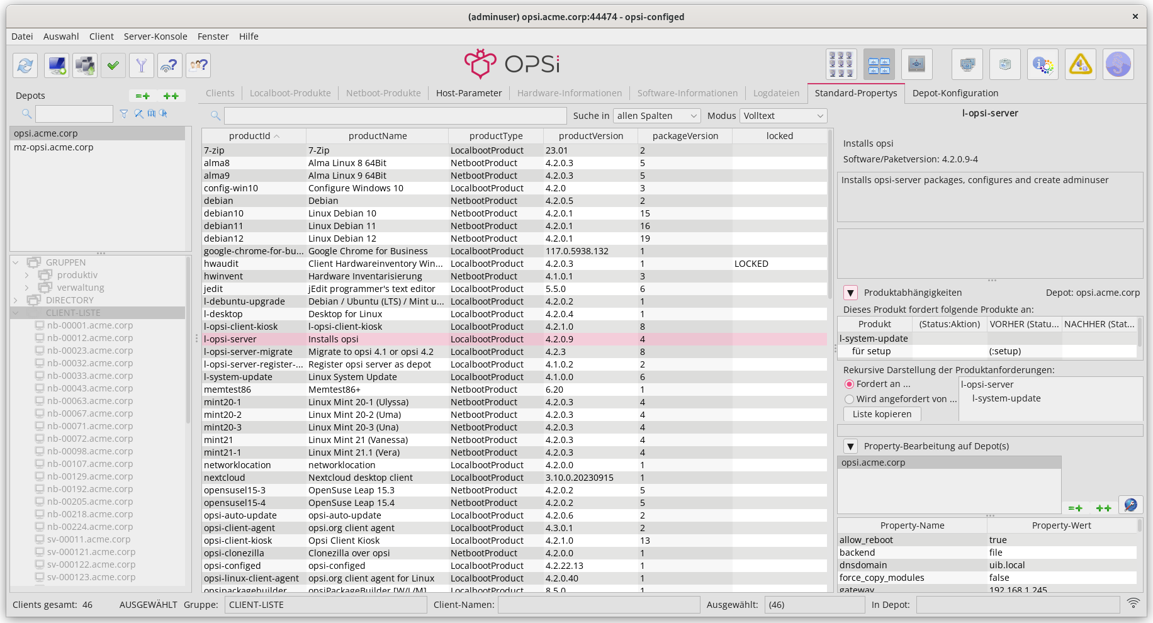
Task: Select depot mz-opsi.acme.corp
Action: (x=98, y=147)
